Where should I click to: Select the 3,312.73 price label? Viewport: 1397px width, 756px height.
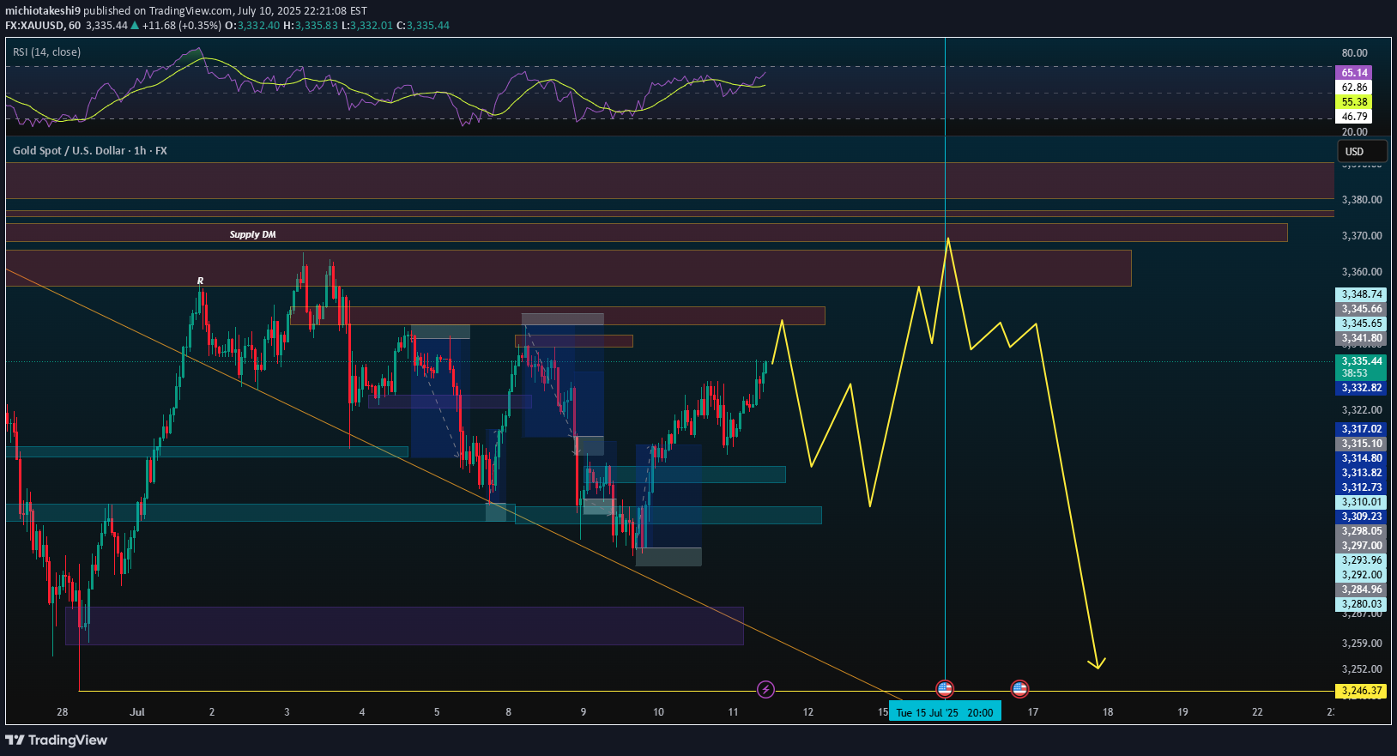[x=1362, y=487]
